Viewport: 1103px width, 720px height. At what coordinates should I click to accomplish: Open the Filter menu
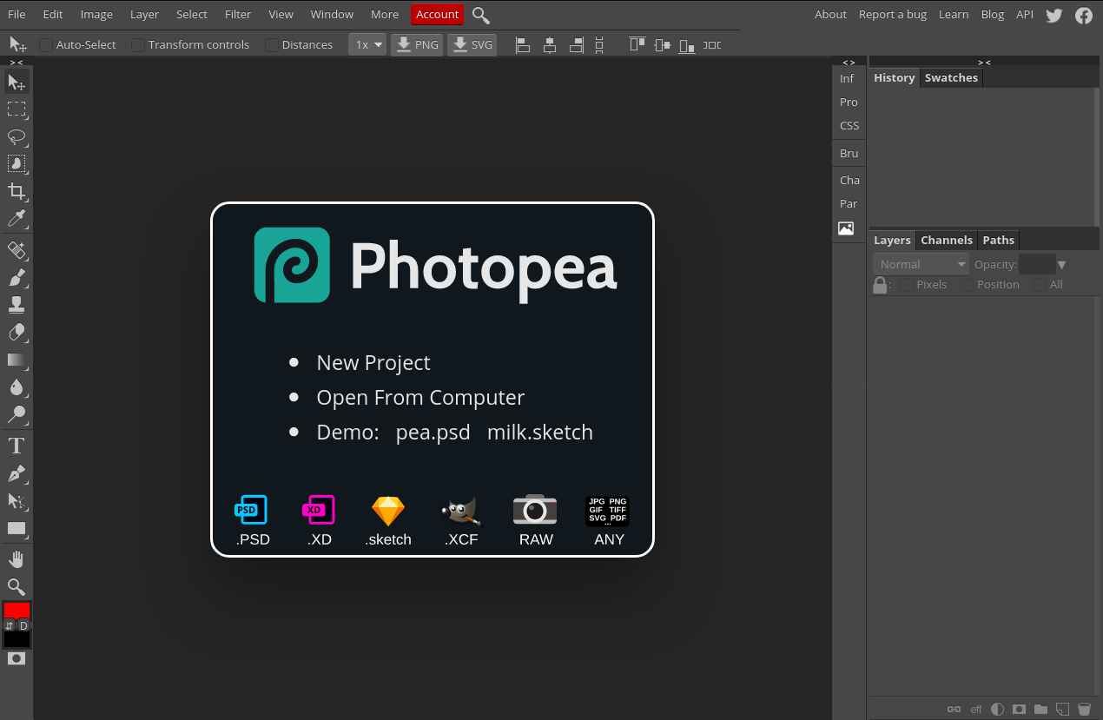click(x=238, y=15)
